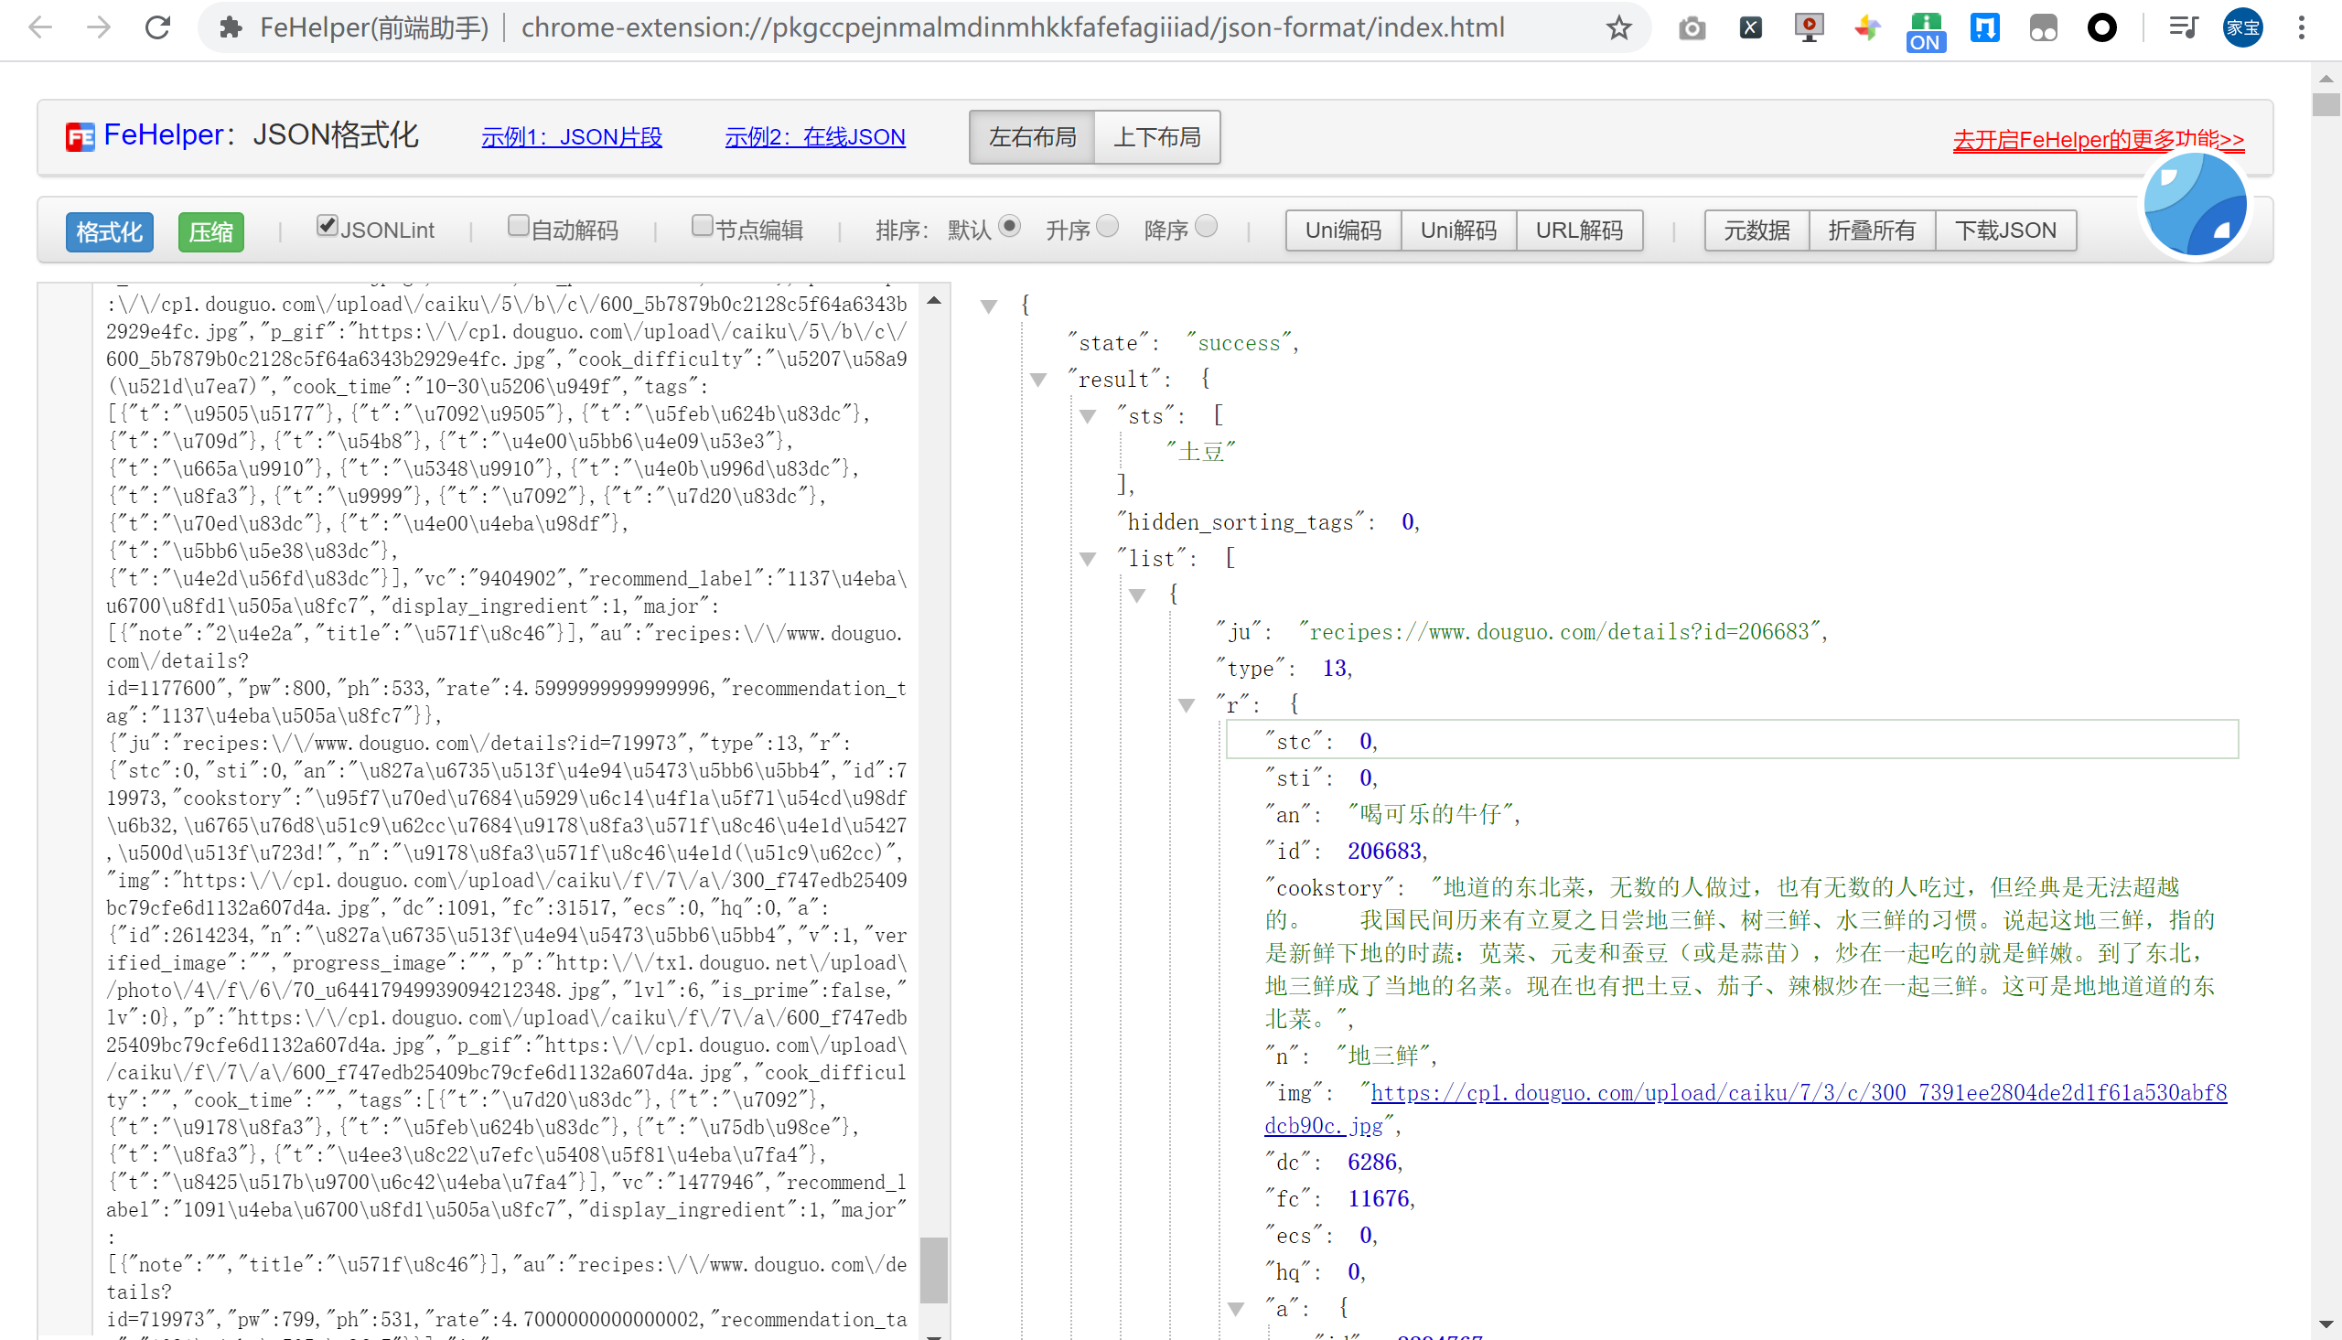Click the green ON extension icon
Image resolution: width=2342 pixels, height=1340 pixels.
(x=1926, y=31)
